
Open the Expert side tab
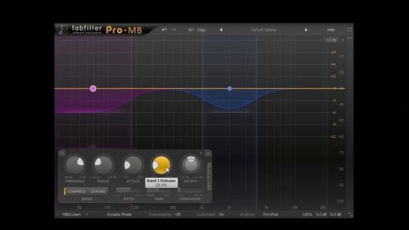209,176
